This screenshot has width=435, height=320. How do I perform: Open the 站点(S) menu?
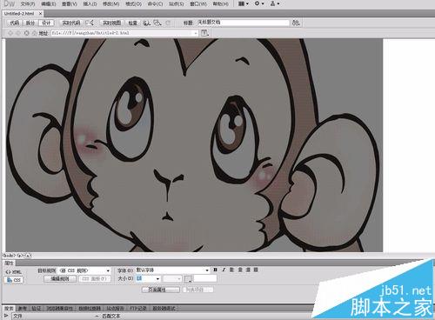coord(177,4)
